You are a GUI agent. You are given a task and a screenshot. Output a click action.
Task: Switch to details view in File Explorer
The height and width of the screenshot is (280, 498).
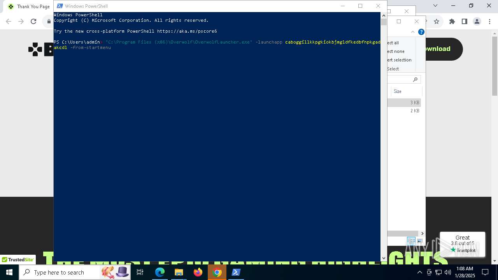click(411, 241)
